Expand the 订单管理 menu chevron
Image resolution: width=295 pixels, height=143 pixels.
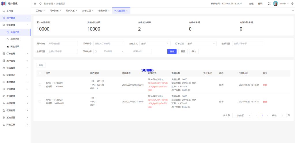pyautogui.click(x=27, y=54)
